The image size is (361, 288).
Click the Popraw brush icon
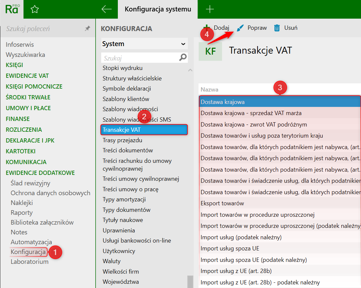pyautogui.click(x=240, y=28)
